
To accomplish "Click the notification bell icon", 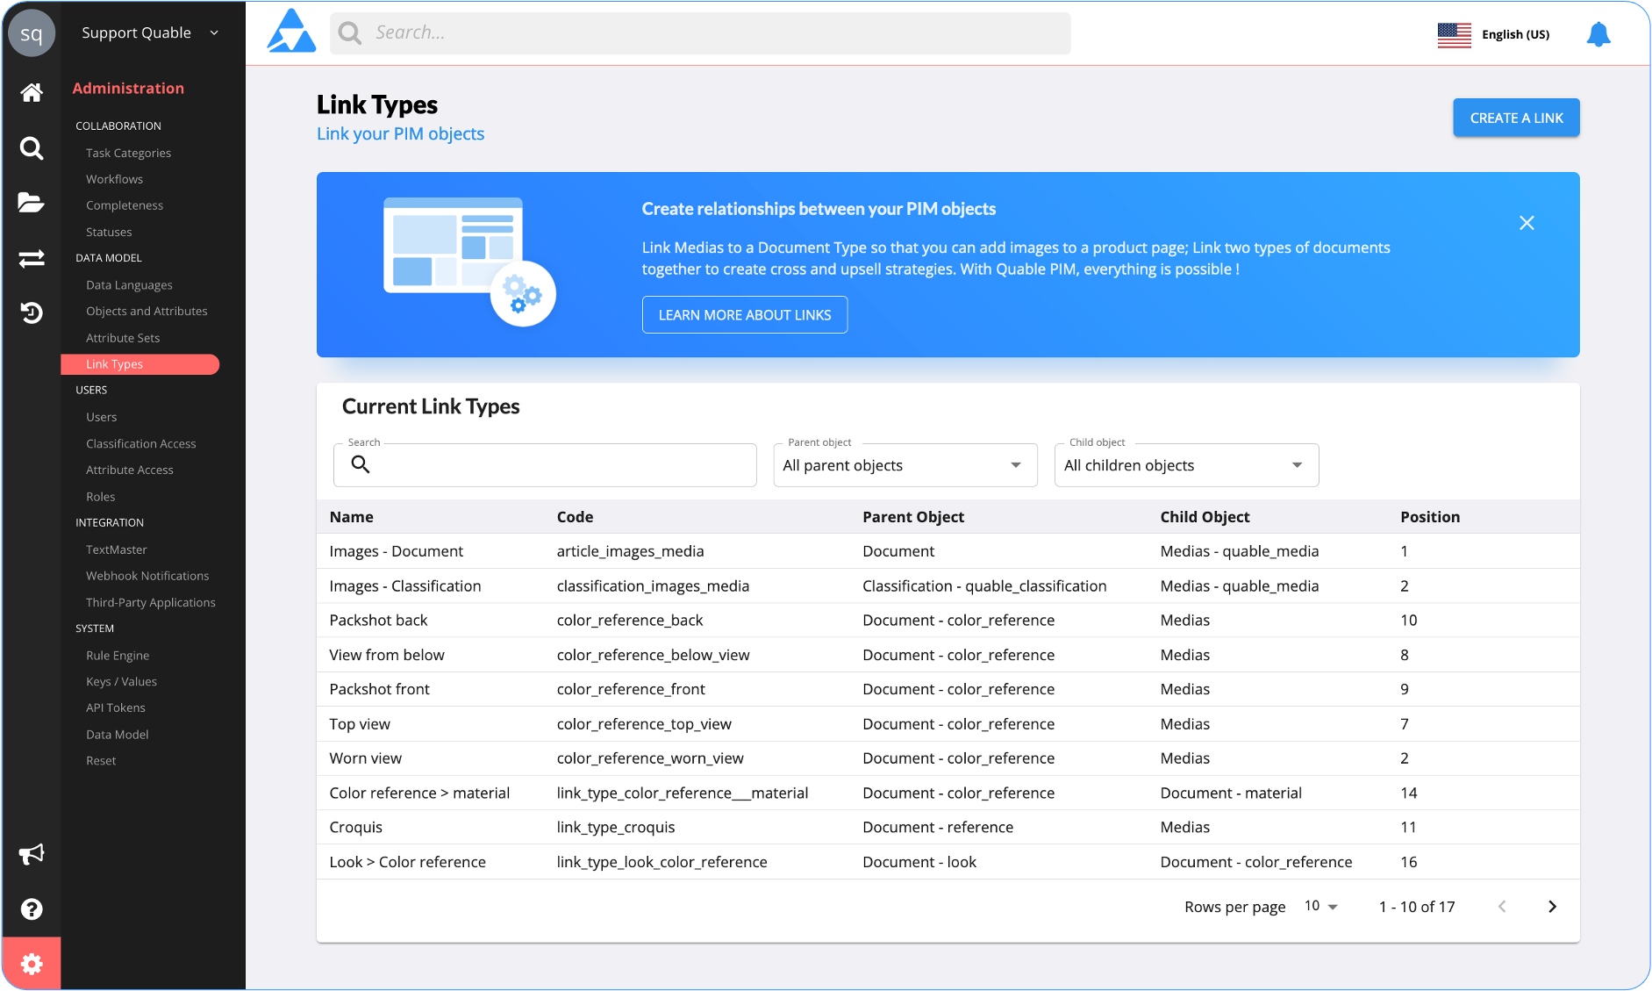I will [1598, 34].
